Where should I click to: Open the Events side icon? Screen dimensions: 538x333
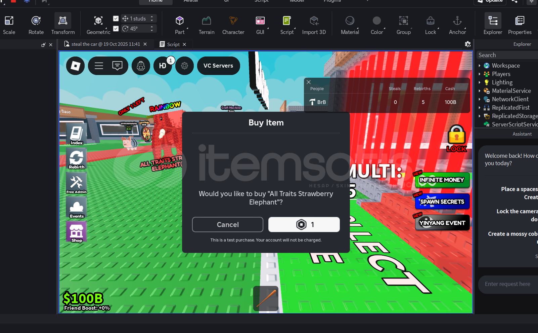click(77, 207)
